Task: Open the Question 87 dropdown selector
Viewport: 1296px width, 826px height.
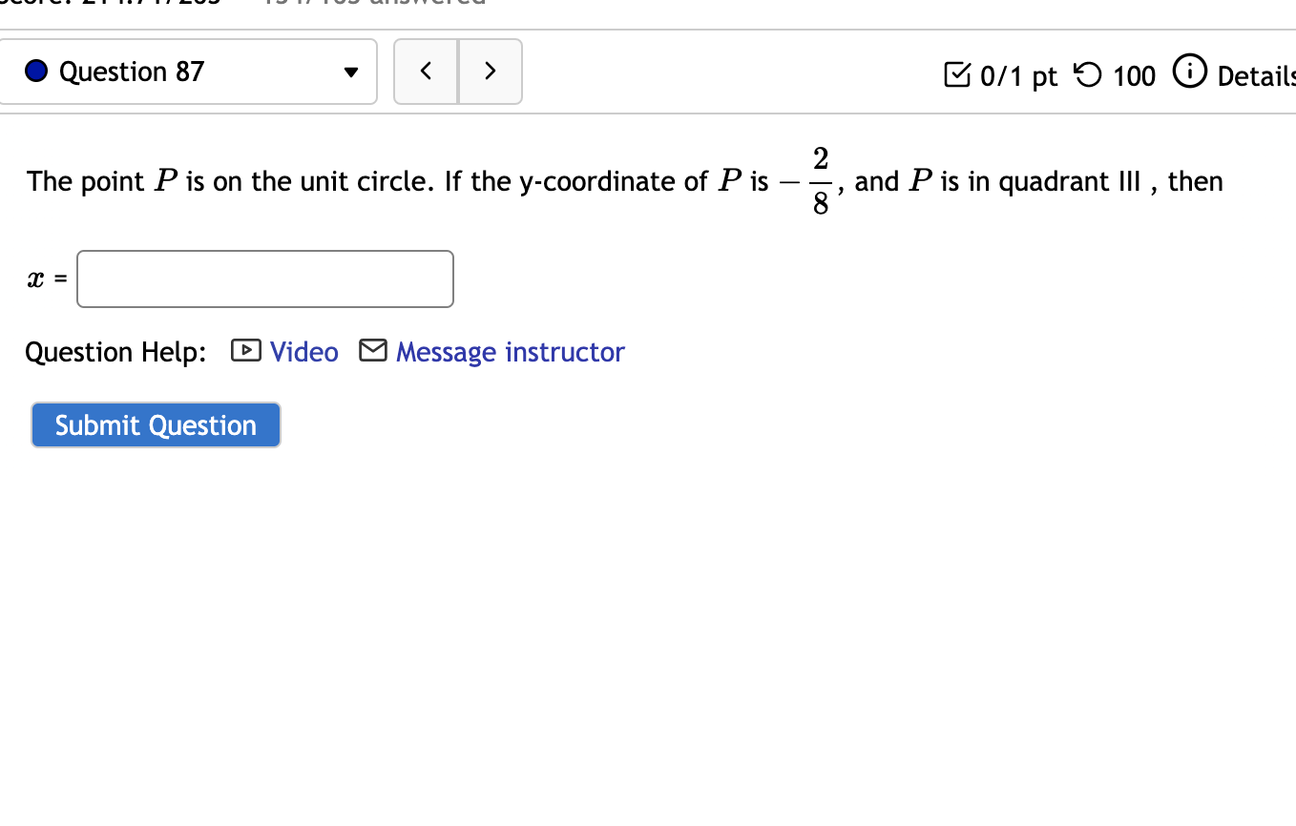Action: point(189,71)
